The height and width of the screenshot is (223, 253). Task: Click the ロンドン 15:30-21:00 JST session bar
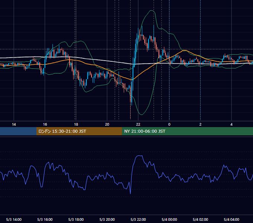[x=79, y=131]
